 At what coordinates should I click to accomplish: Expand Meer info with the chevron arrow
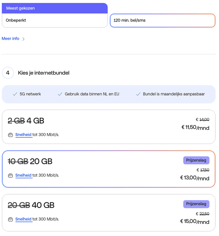point(24,39)
